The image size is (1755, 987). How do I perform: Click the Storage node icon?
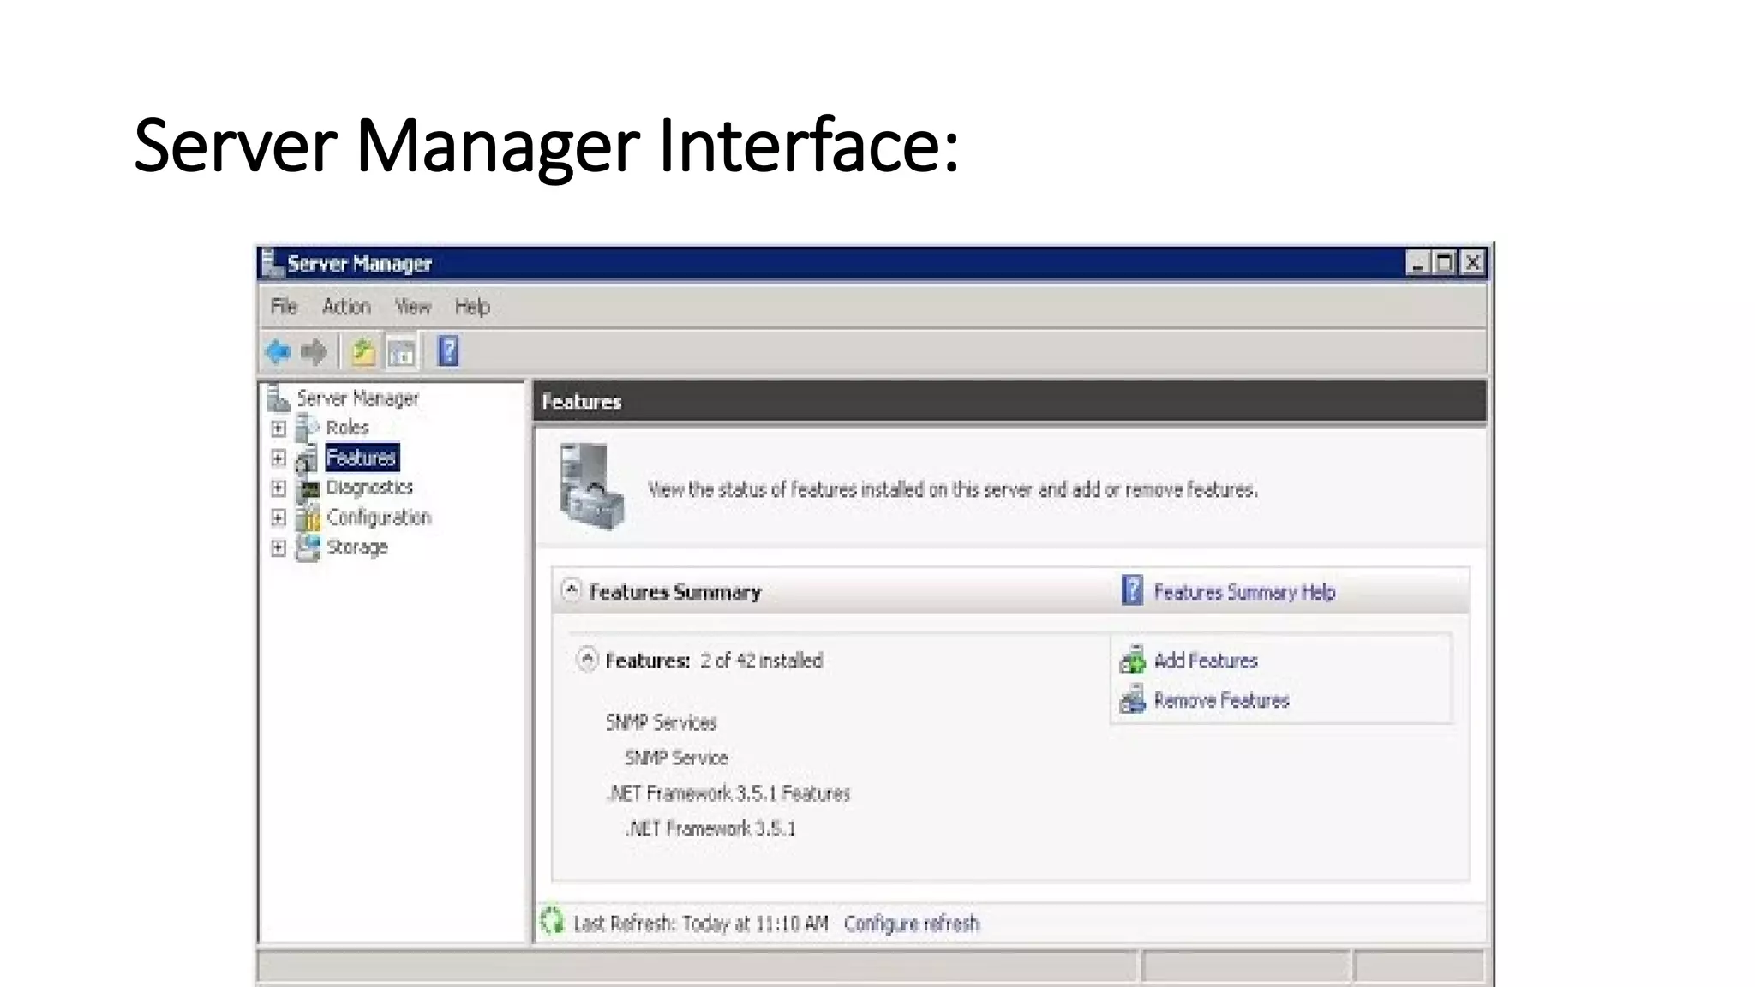pos(307,547)
